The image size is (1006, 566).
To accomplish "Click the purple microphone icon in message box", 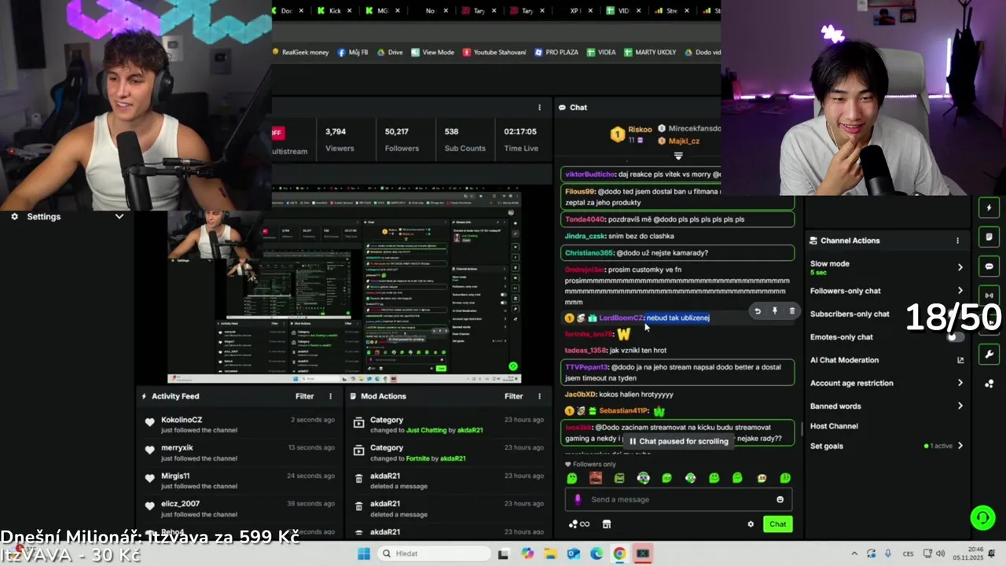I will pyautogui.click(x=578, y=499).
